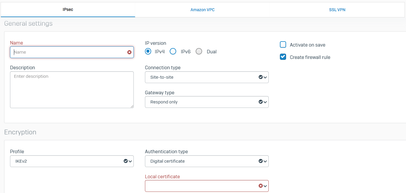Click the checkmark icon in the Profile field
The width and height of the screenshot is (406, 193).
126,161
